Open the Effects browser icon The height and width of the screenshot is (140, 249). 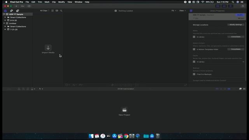pyautogui.click(x=240, y=89)
